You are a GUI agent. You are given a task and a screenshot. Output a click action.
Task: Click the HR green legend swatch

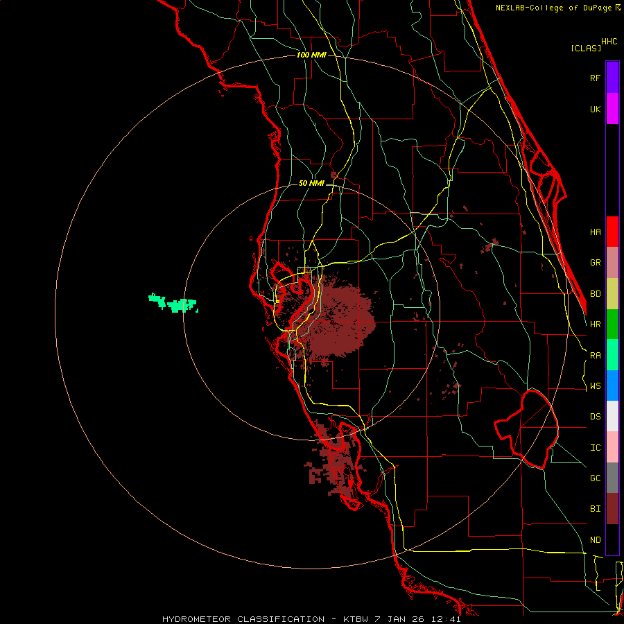612,324
